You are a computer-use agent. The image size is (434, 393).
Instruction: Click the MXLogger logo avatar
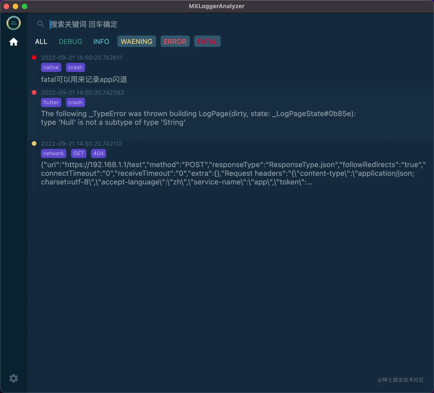pos(13,23)
